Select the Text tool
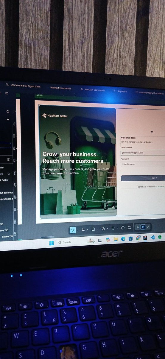165x359 pixels. click(113, 228)
